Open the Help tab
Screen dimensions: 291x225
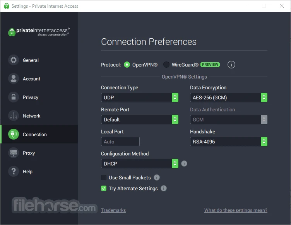pyautogui.click(x=39, y=171)
